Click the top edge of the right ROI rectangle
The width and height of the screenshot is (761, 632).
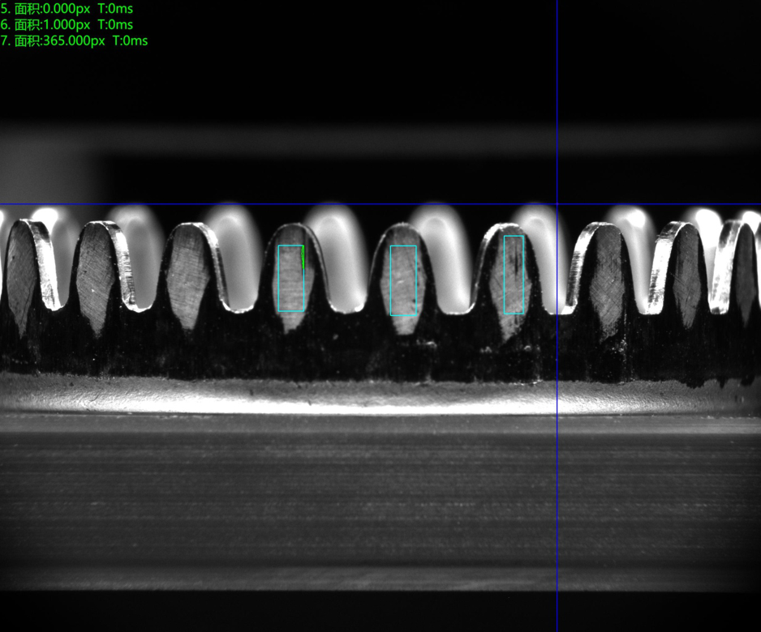point(514,236)
